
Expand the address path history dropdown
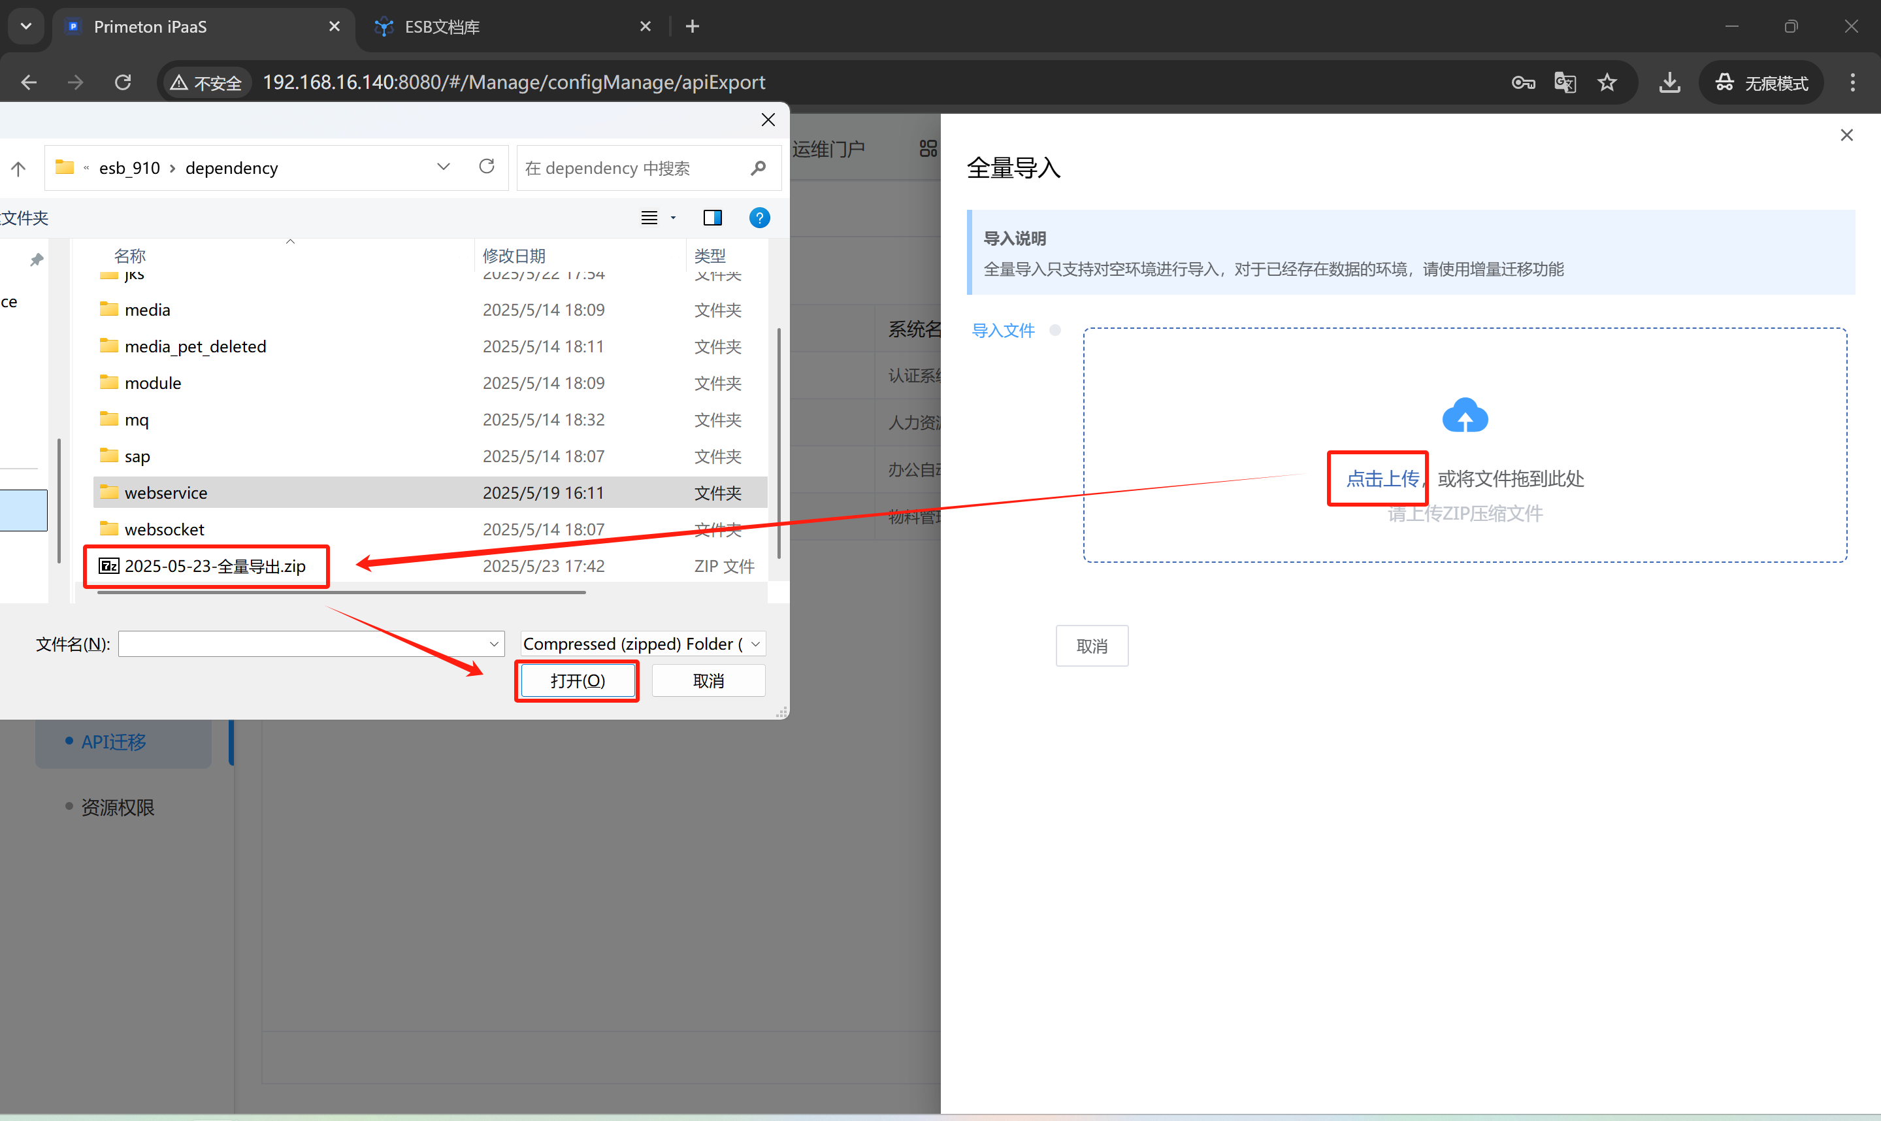[x=443, y=167]
